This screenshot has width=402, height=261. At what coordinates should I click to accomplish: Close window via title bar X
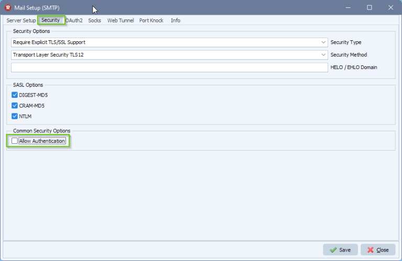click(390, 7)
